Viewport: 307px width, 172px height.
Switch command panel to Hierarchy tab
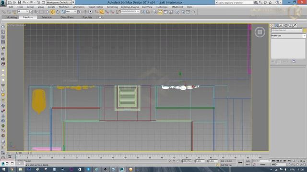[x=281, y=25]
